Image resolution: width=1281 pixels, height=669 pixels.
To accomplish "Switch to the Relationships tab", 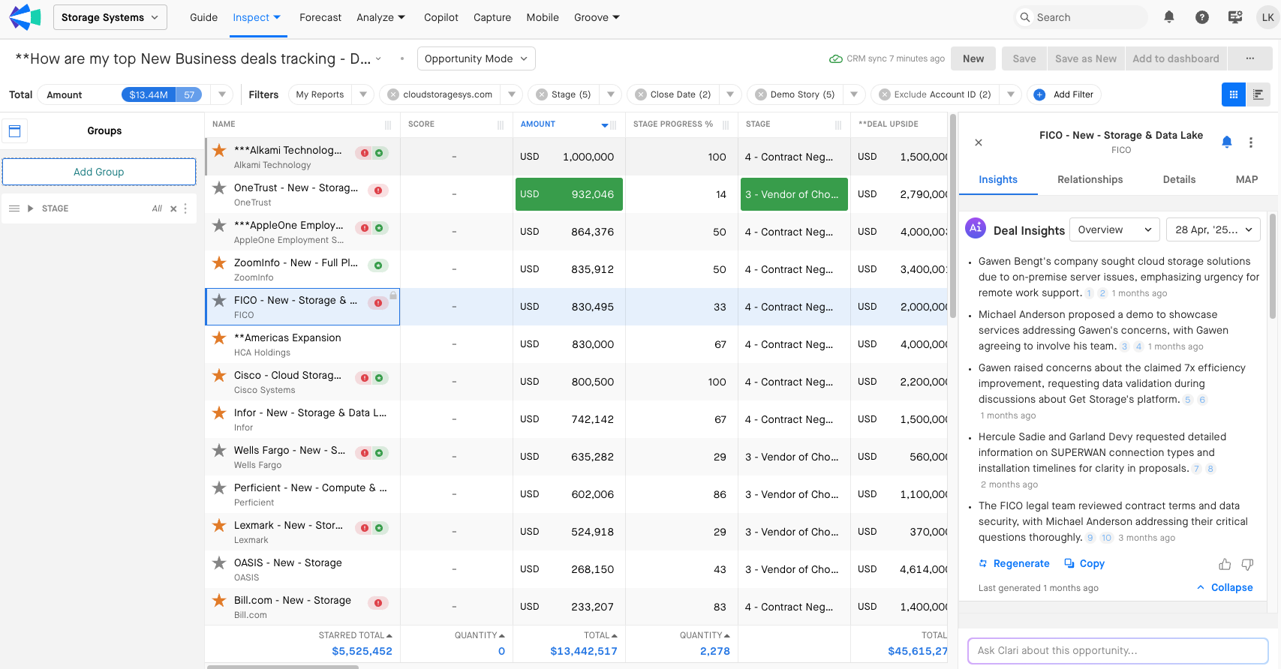I will click(x=1090, y=179).
